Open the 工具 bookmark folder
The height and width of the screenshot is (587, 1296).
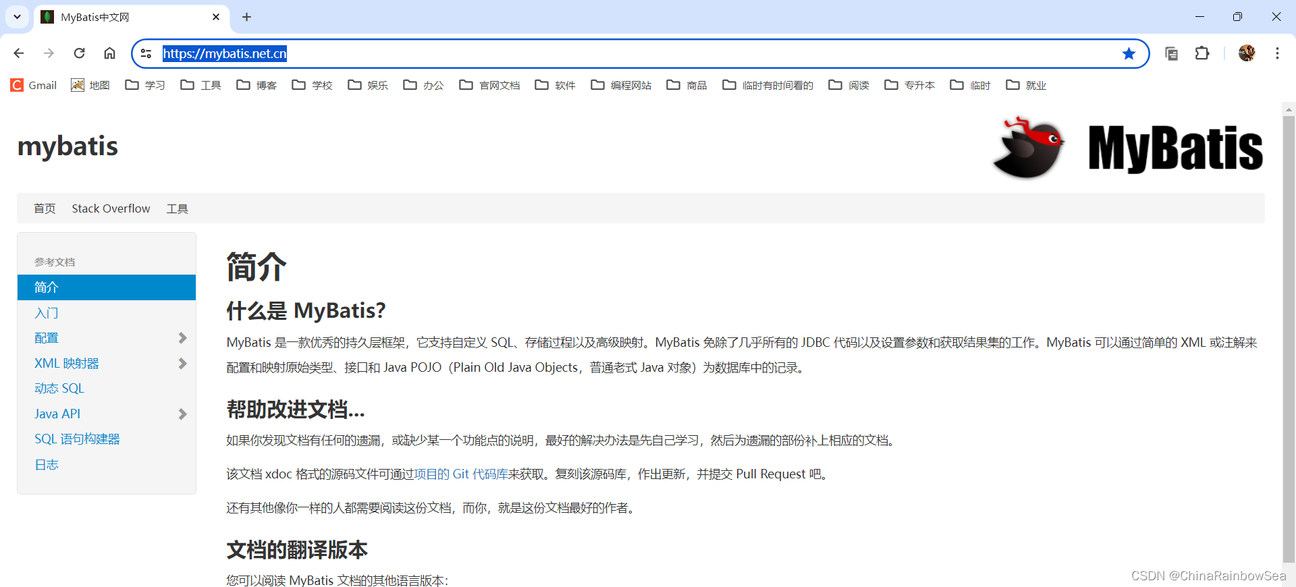point(201,85)
